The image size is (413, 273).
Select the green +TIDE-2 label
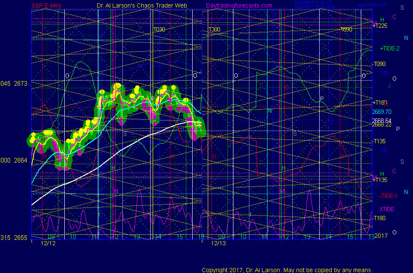(389, 48)
